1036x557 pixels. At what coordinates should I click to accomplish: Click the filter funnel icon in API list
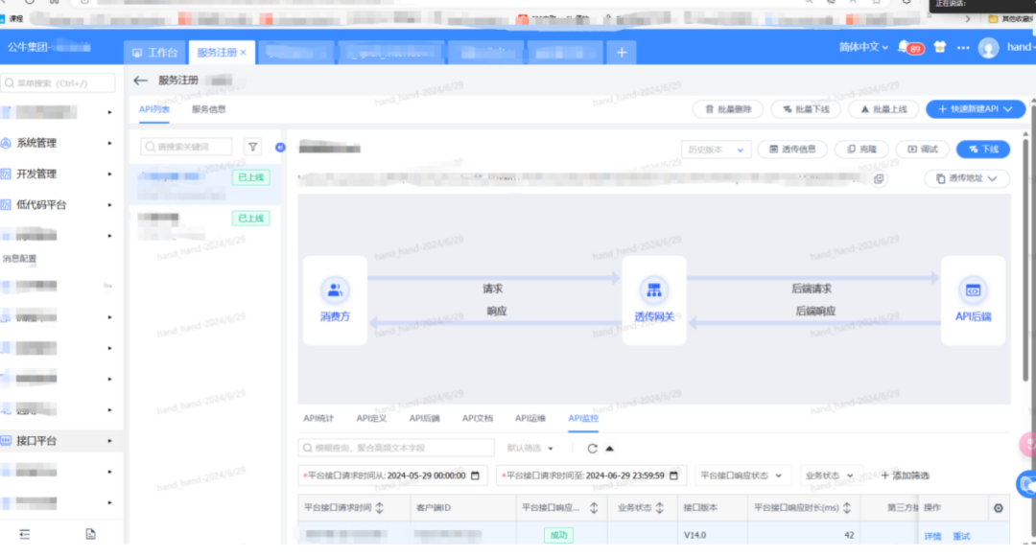pos(253,147)
